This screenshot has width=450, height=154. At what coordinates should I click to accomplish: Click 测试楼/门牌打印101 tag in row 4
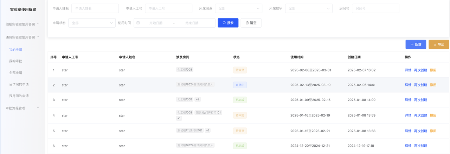(208, 112)
